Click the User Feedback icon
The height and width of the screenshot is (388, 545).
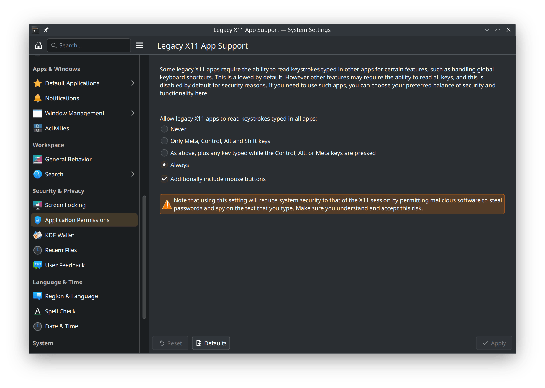(37, 265)
